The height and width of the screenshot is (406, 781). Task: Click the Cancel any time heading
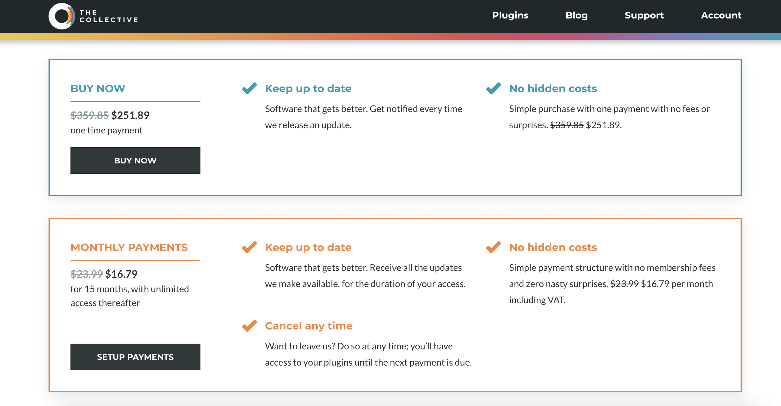click(x=309, y=326)
